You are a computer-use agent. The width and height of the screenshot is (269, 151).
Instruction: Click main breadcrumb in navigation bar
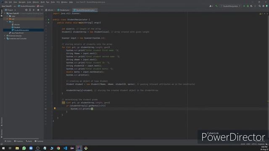click(x=40, y=6)
